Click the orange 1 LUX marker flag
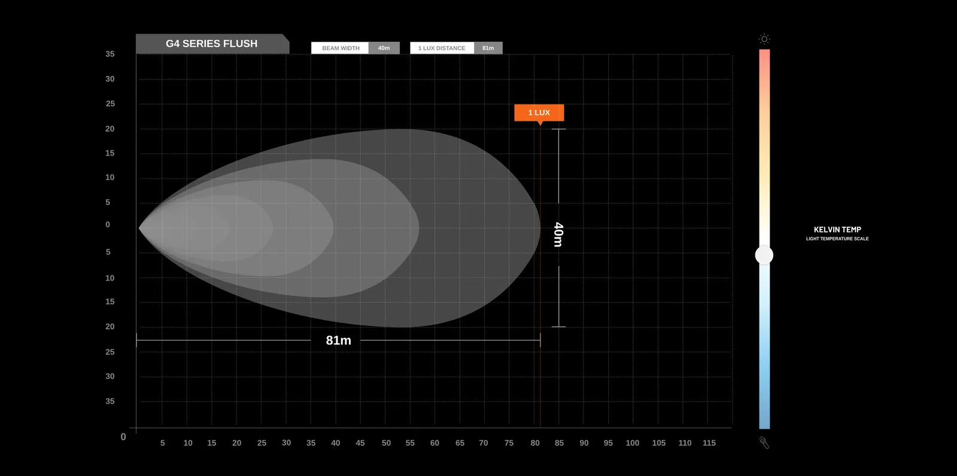957x476 pixels. (539, 112)
